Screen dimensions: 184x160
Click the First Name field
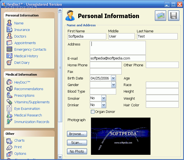point(87,36)
